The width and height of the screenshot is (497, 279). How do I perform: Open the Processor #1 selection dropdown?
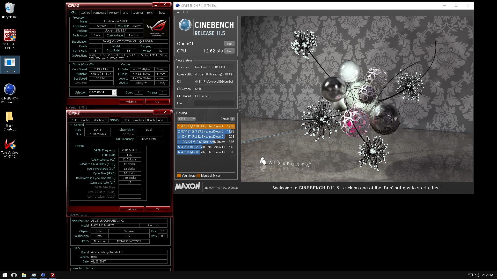pos(103,92)
